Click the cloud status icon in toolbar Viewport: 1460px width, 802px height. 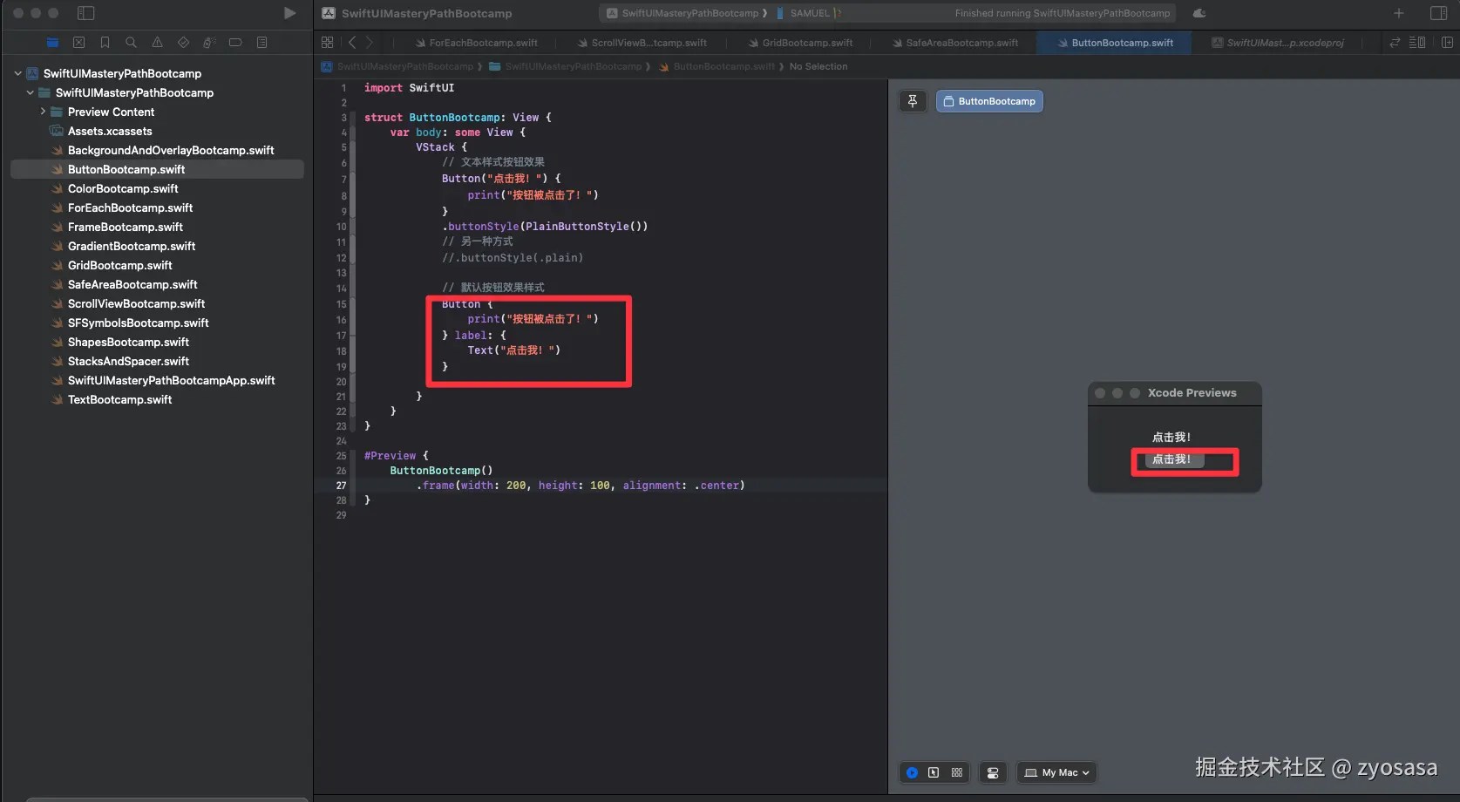pyautogui.click(x=1199, y=13)
